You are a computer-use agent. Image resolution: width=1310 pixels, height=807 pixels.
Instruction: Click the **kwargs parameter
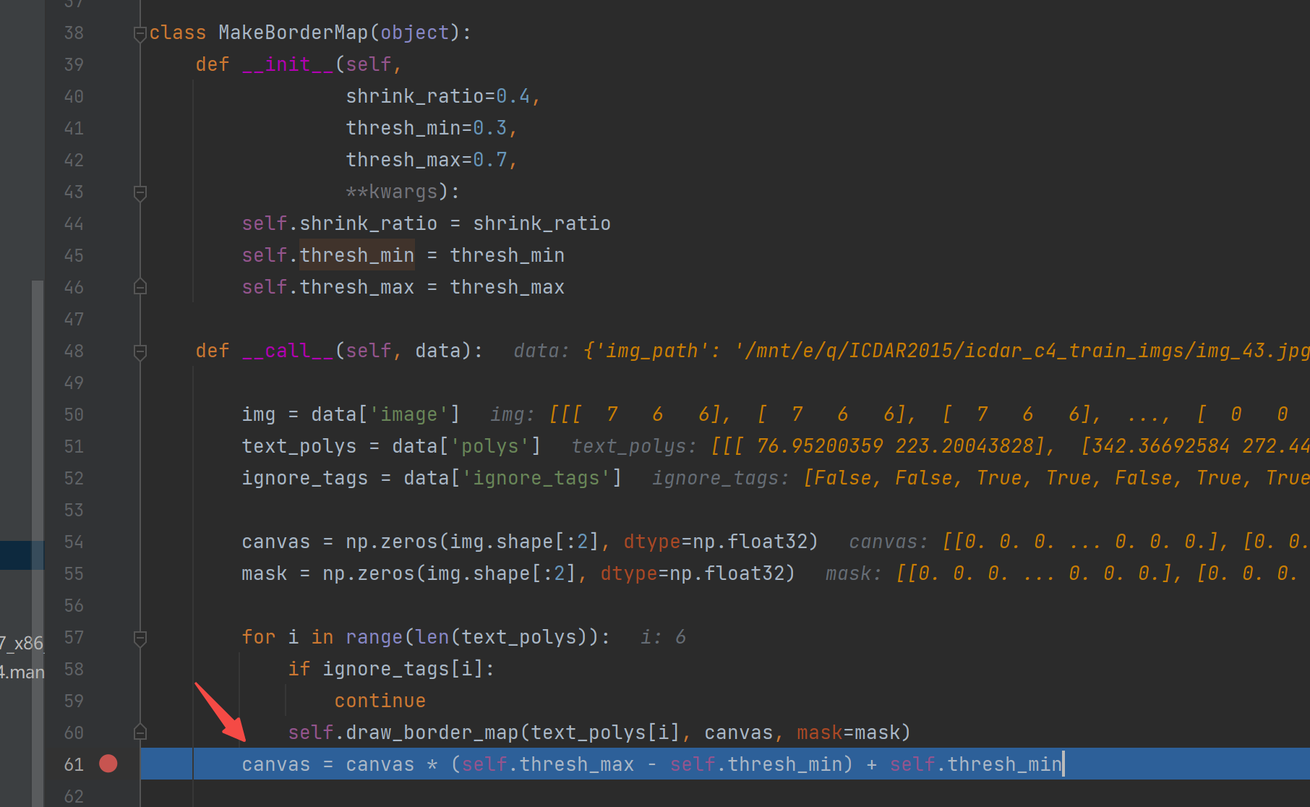tap(392, 192)
